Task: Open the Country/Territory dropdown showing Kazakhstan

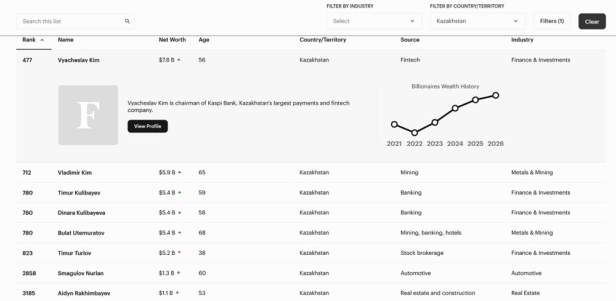Action: (477, 21)
